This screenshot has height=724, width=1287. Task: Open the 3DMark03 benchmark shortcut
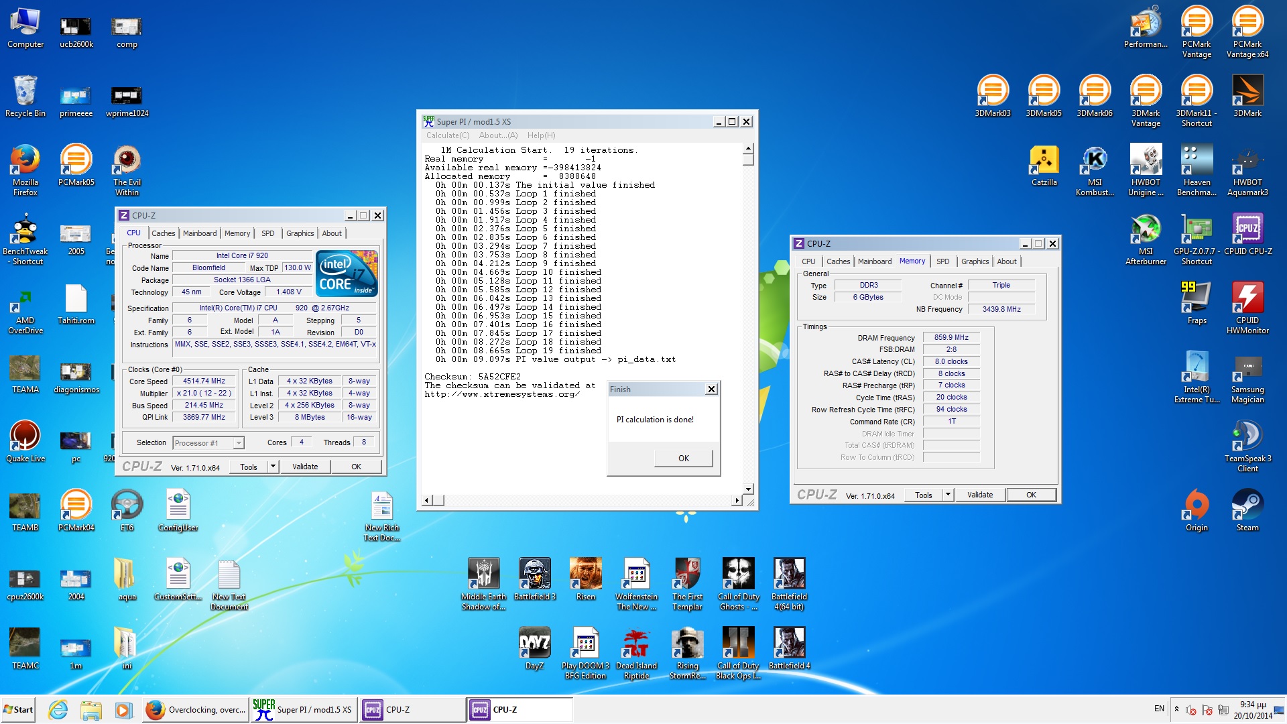tap(993, 97)
